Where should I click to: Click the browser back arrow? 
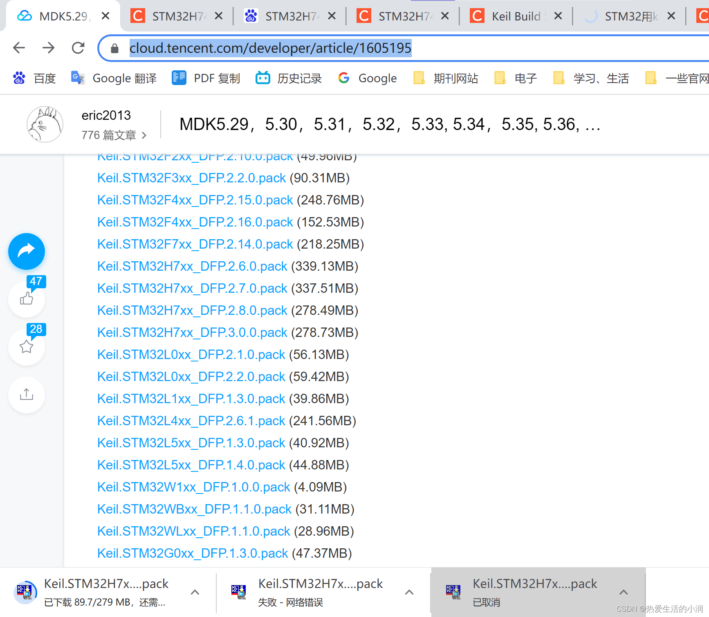click(x=19, y=48)
